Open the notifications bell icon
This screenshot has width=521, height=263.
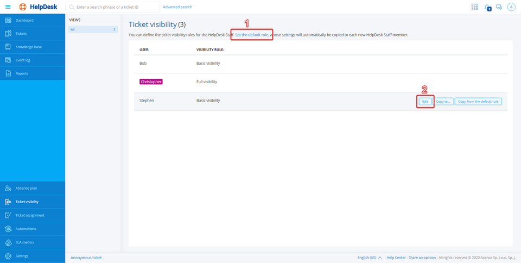coord(487,7)
